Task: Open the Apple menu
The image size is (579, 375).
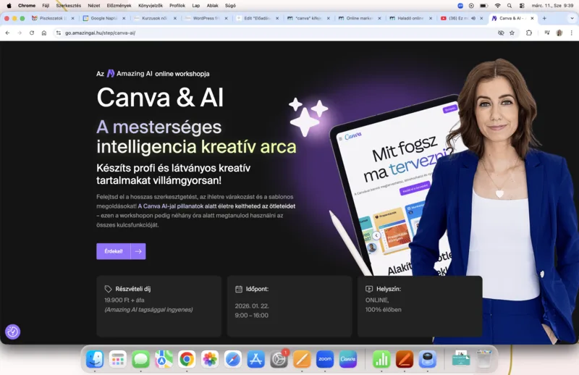Action: pos(9,6)
